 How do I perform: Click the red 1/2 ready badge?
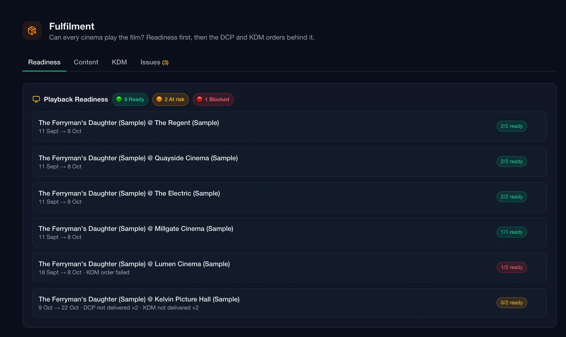(512, 267)
